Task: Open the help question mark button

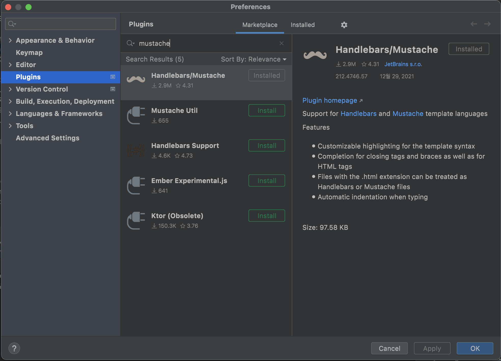Action: [x=14, y=348]
